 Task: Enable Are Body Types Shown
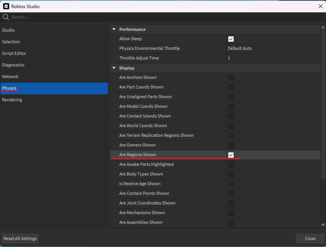point(231,174)
